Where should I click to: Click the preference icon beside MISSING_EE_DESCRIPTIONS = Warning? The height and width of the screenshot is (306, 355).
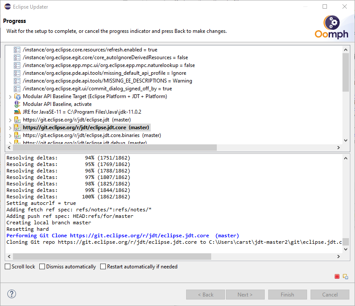(17, 81)
